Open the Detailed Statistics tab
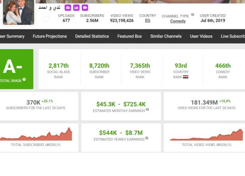Image resolution: width=245 pixels, height=176 pixels. click(x=92, y=36)
